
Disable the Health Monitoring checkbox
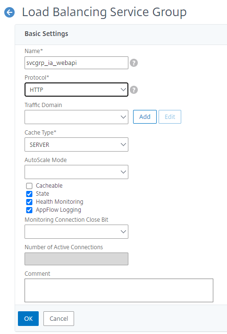[29, 202]
